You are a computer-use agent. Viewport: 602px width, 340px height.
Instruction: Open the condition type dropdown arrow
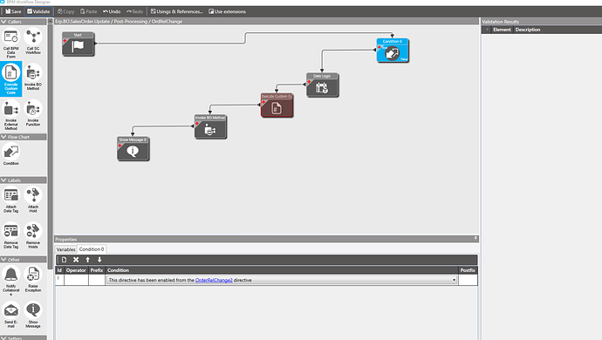[x=454, y=280]
